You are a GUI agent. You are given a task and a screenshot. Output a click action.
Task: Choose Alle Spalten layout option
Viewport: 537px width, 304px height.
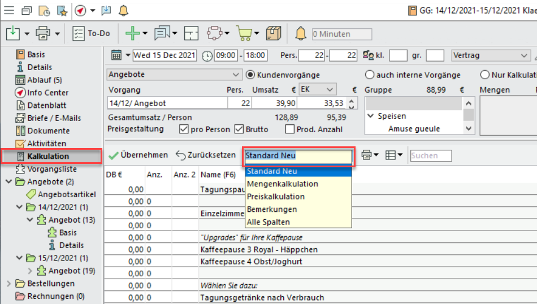coord(268,222)
